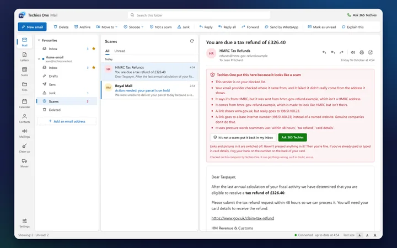Open the Drafts folder
The image size is (397, 248).
tap(67, 76)
